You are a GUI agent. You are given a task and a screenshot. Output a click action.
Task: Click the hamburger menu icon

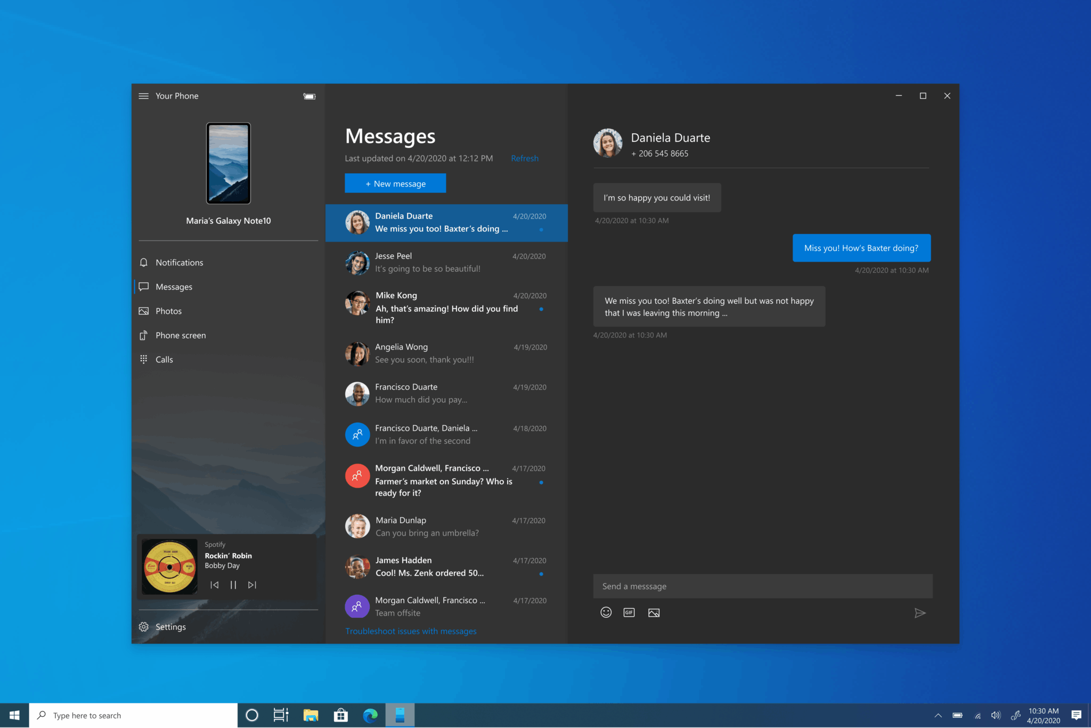click(143, 95)
